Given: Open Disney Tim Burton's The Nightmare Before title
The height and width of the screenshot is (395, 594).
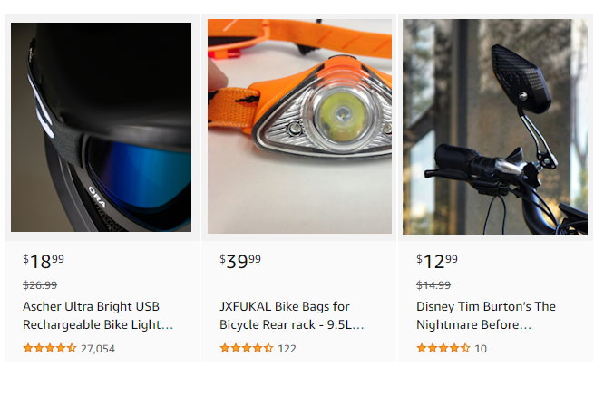Looking at the screenshot, I should [486, 315].
